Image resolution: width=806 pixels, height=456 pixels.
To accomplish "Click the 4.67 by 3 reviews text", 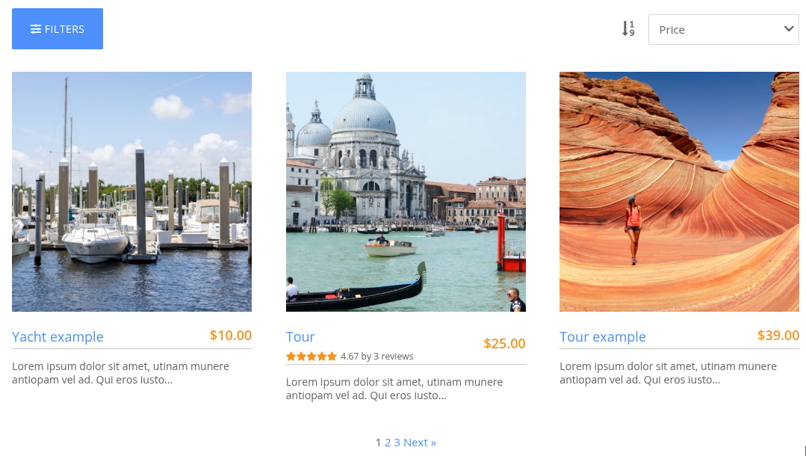I will (x=376, y=356).
